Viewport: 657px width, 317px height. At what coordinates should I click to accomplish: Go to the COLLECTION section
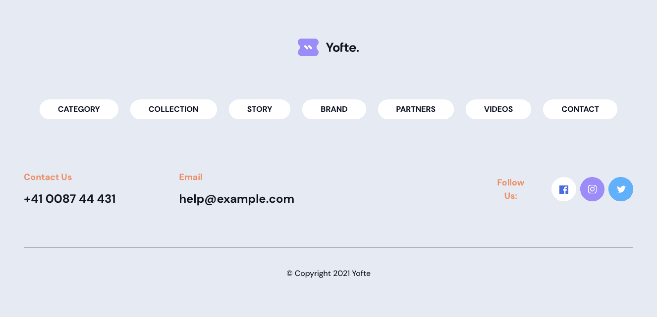173,109
